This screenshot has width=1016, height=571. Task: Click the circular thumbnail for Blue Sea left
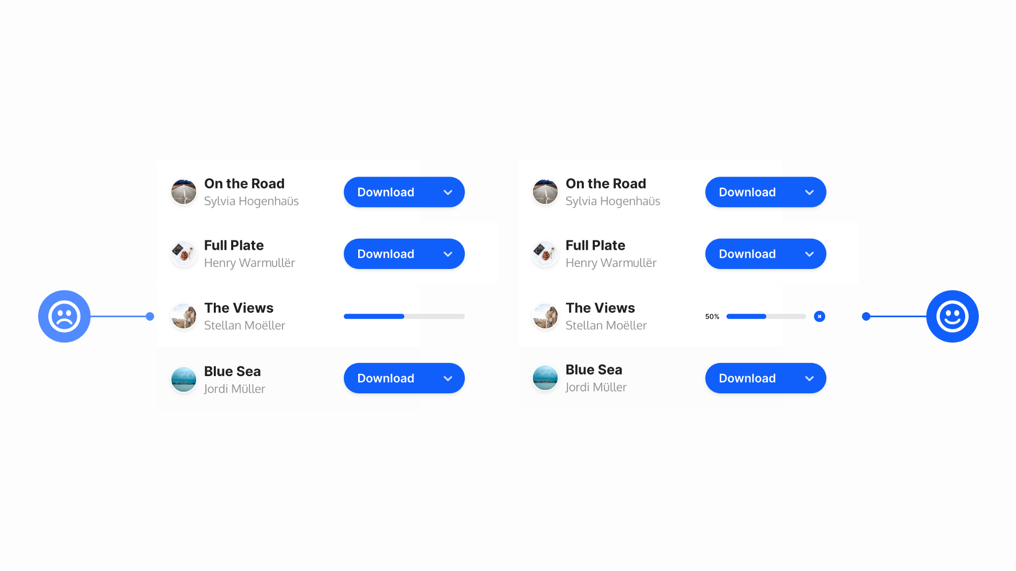pos(182,378)
